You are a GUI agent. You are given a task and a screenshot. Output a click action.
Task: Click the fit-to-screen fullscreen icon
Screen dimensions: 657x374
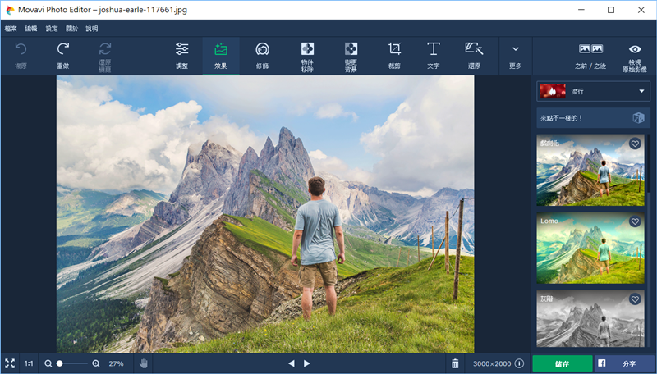point(10,363)
